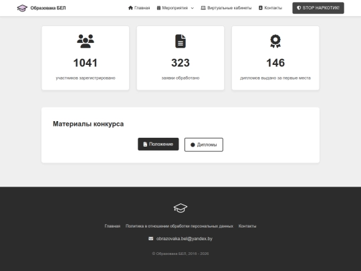
Task: Click the laptop icon by Виртуальные кабинеты
Action: [203, 8]
